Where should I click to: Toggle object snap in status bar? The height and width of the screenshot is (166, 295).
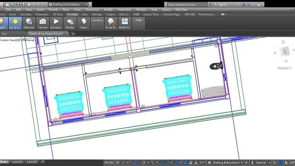(167, 163)
